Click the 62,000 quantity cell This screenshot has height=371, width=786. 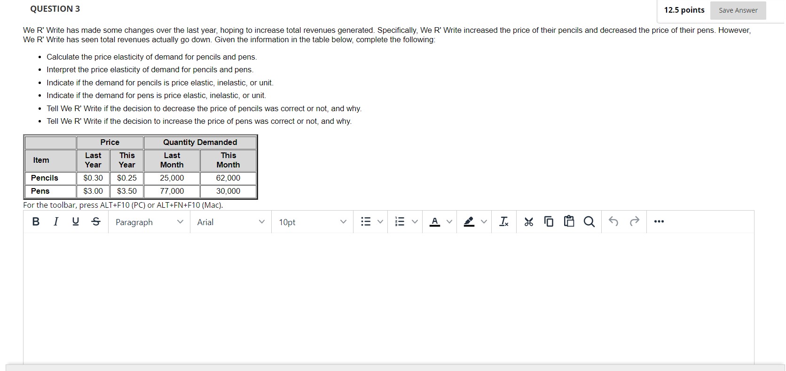pos(228,178)
